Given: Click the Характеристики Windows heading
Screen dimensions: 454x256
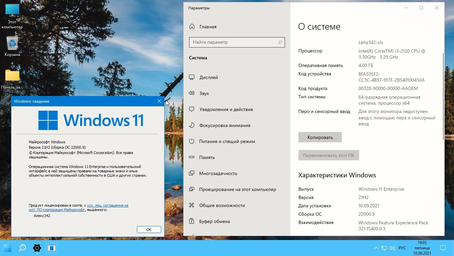Looking at the screenshot, I should coord(337,175).
